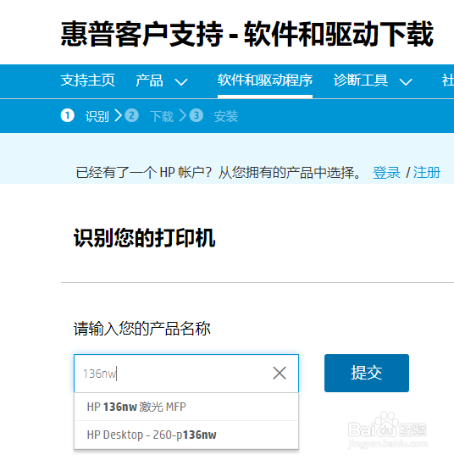454x460 pixels.
Task: Clear the product name search field
Action: (280, 373)
